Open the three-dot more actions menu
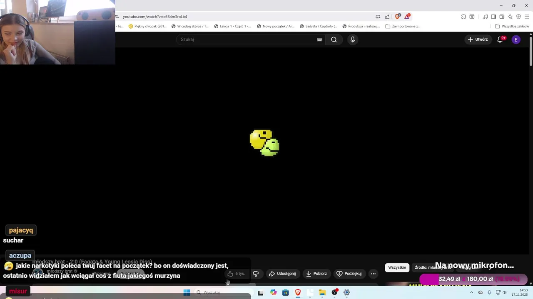The width and height of the screenshot is (533, 299). tap(373, 274)
